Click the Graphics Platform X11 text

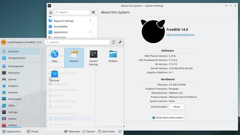160,72
